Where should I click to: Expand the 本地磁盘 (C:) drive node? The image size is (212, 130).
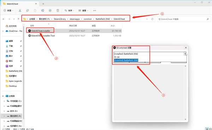coord(4,101)
